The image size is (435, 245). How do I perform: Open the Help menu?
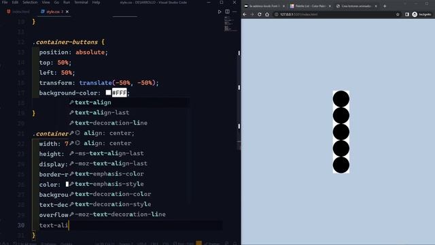pyautogui.click(x=96, y=2)
